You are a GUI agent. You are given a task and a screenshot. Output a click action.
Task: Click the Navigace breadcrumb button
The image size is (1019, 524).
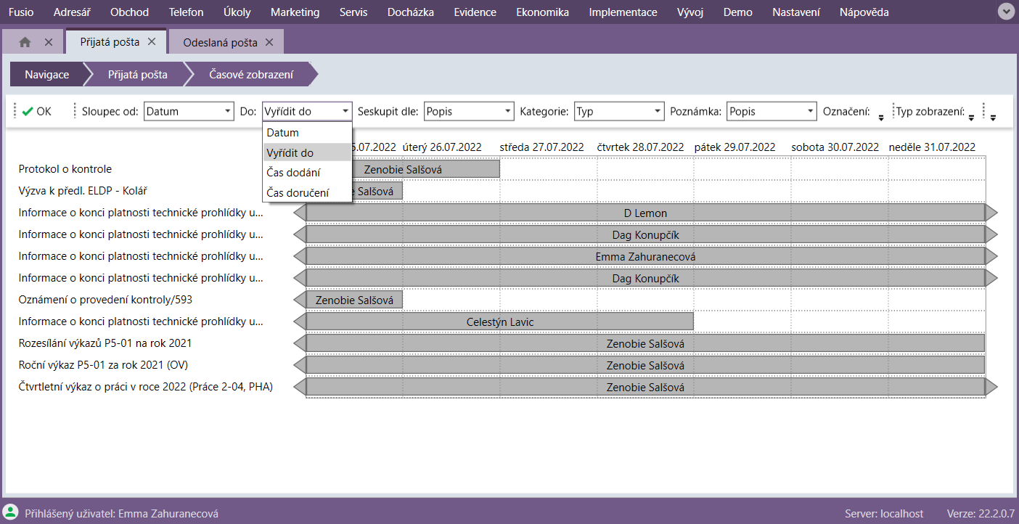(x=47, y=75)
